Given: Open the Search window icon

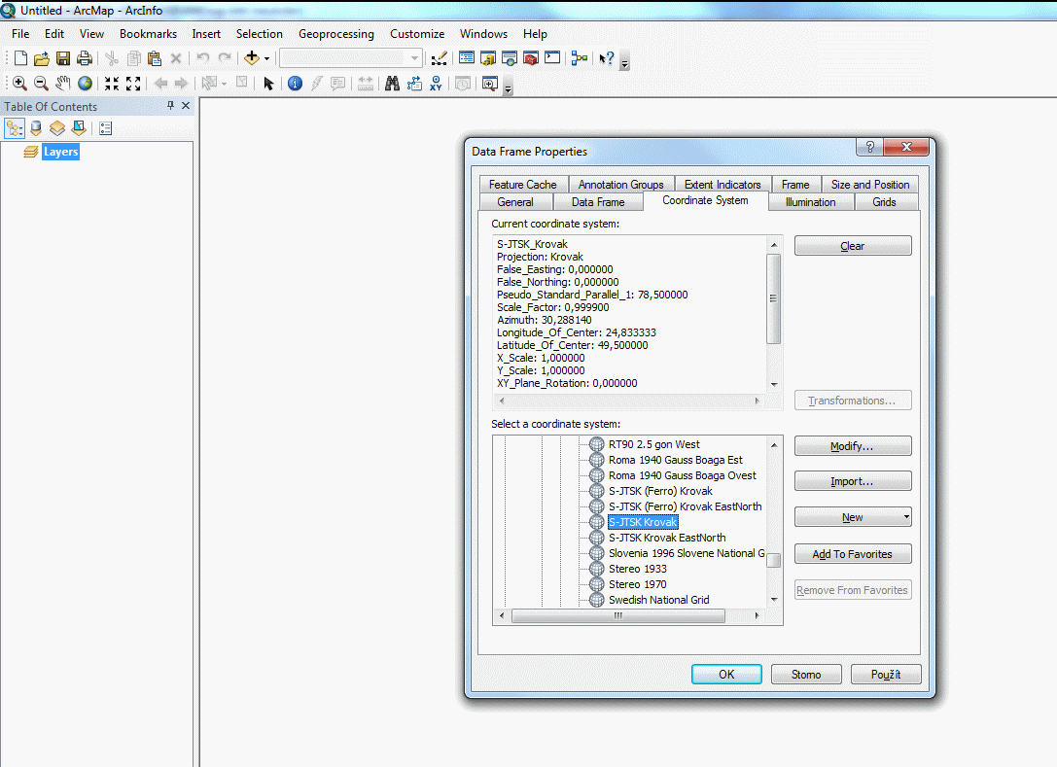Looking at the screenshot, I should 510,58.
